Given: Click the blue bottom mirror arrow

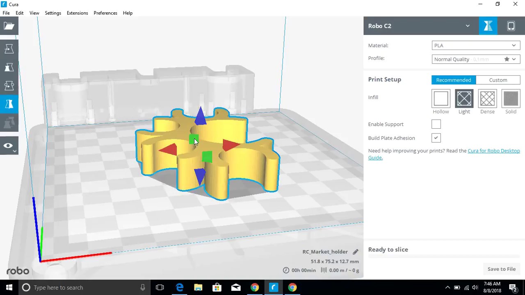Looking at the screenshot, I should pyautogui.click(x=200, y=177).
